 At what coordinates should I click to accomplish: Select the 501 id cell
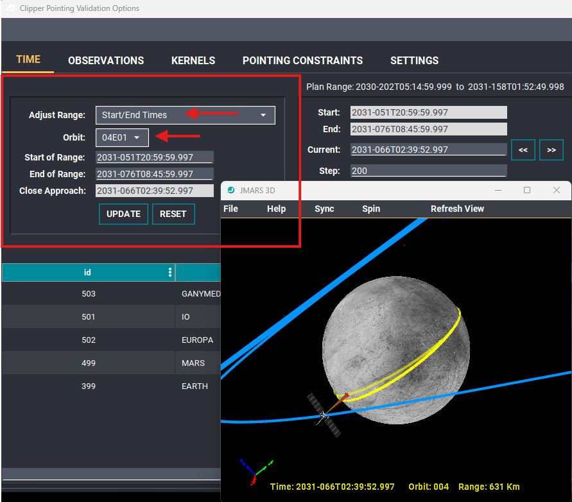(x=89, y=317)
